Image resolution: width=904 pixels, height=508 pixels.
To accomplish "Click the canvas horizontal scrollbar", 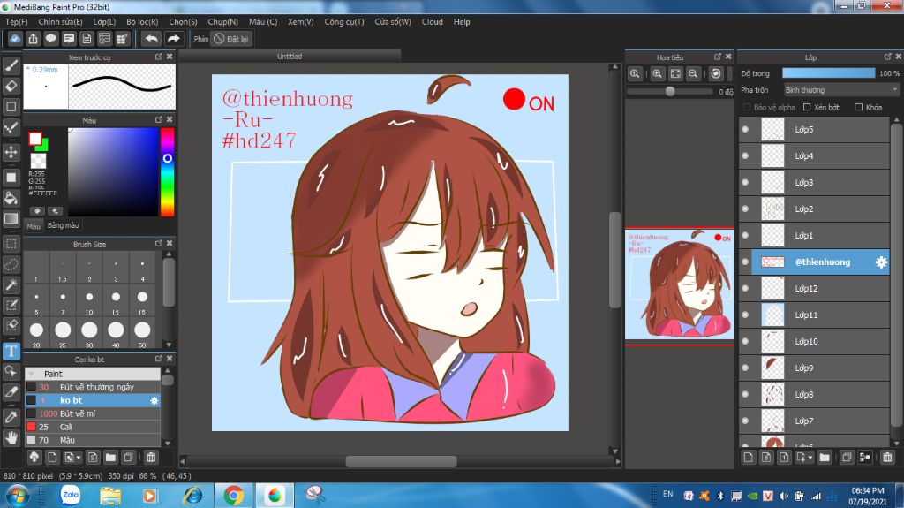I will pos(402,461).
